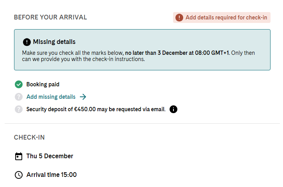Click the CHECK-IN section heading
Viewport: 283px width, 187px height.
[29, 138]
